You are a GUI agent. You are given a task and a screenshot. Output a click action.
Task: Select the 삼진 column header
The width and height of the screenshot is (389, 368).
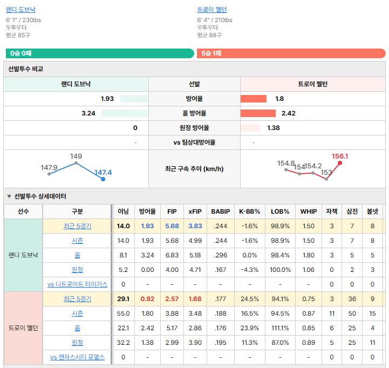(352, 212)
